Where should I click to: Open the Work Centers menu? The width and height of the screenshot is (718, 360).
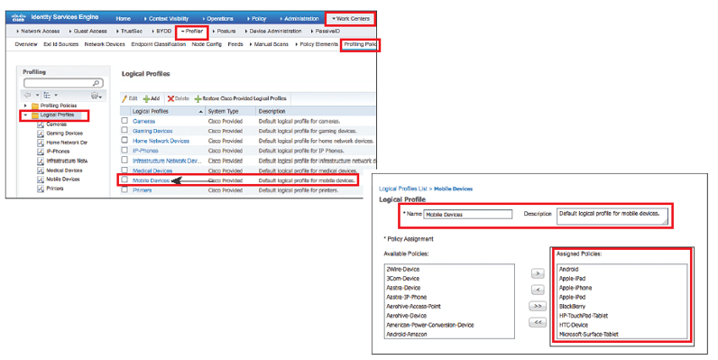[351, 19]
